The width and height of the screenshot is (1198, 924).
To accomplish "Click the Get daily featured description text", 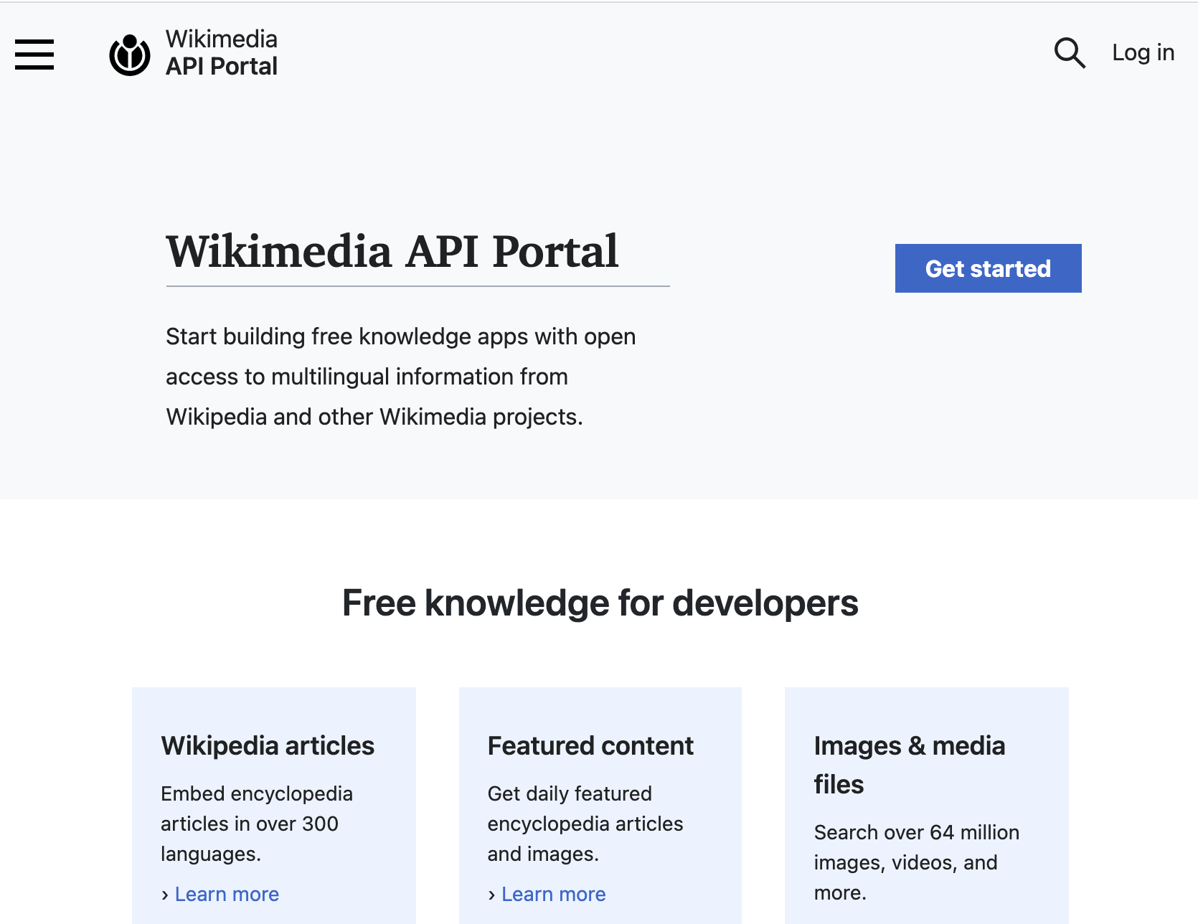I will (585, 824).
